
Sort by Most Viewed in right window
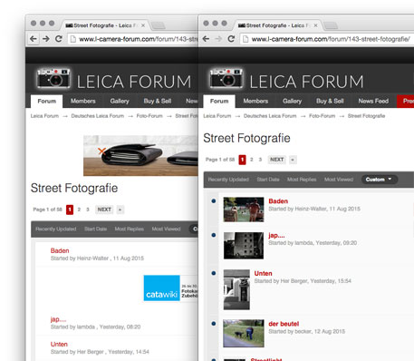coord(339,180)
